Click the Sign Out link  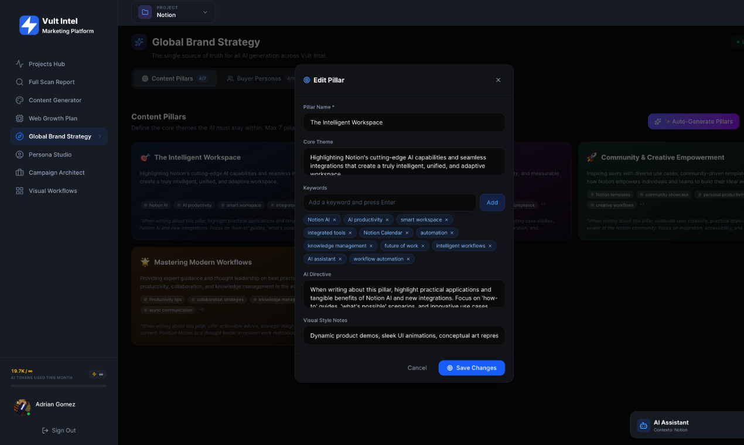(x=59, y=430)
